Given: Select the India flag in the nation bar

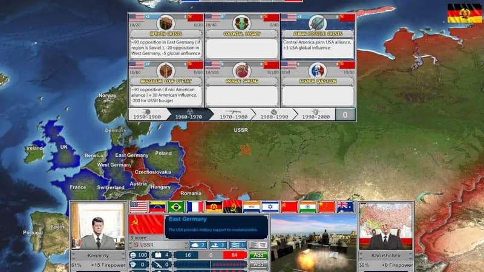Looking at the screenshot, I should point(308,207).
